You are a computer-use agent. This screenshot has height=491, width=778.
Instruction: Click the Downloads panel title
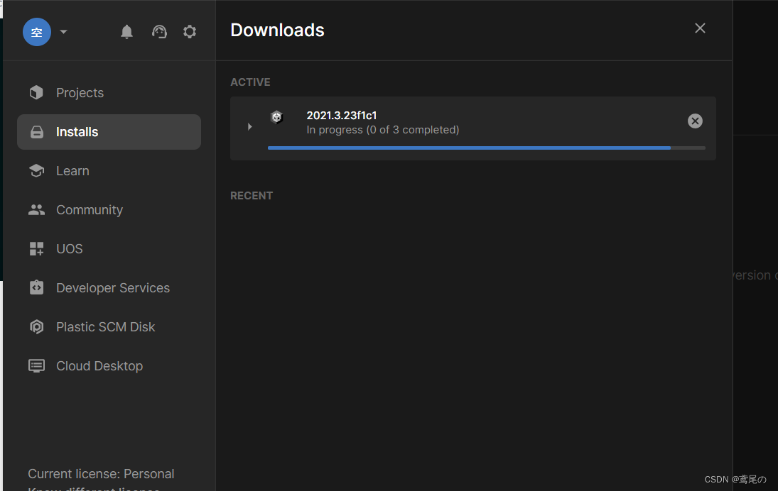point(277,31)
